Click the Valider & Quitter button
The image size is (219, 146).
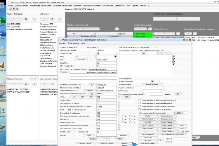85,143
